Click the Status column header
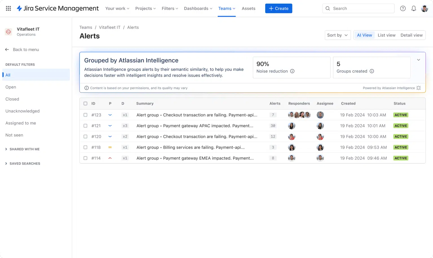433x258 pixels. click(x=399, y=104)
